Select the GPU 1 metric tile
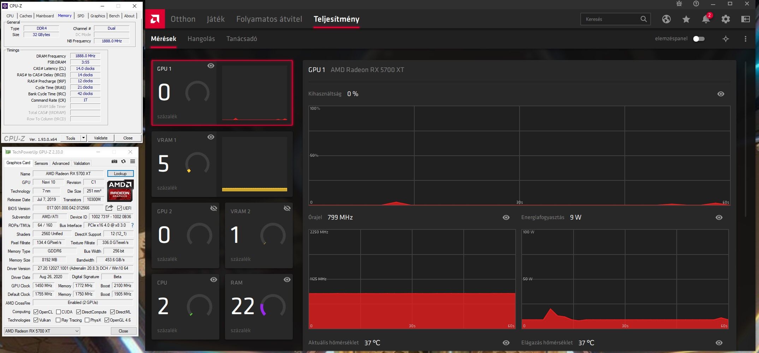This screenshot has width=759, height=353. click(x=222, y=93)
